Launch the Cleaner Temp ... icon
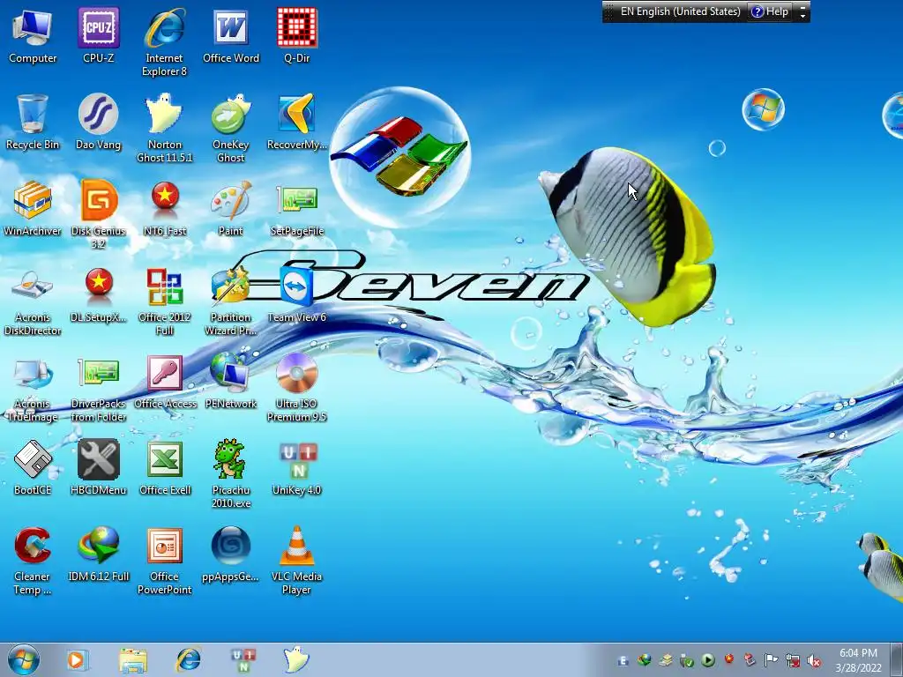The image size is (903, 677). pos(33,561)
